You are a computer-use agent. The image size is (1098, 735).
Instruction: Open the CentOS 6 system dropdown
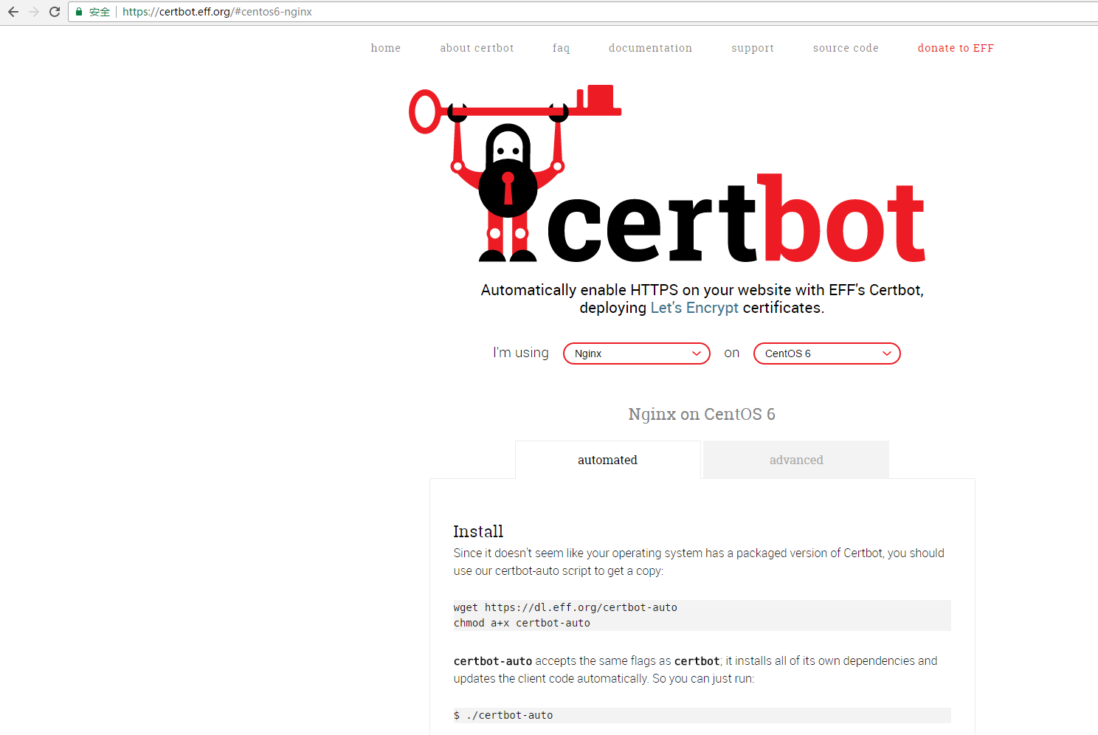pos(827,353)
